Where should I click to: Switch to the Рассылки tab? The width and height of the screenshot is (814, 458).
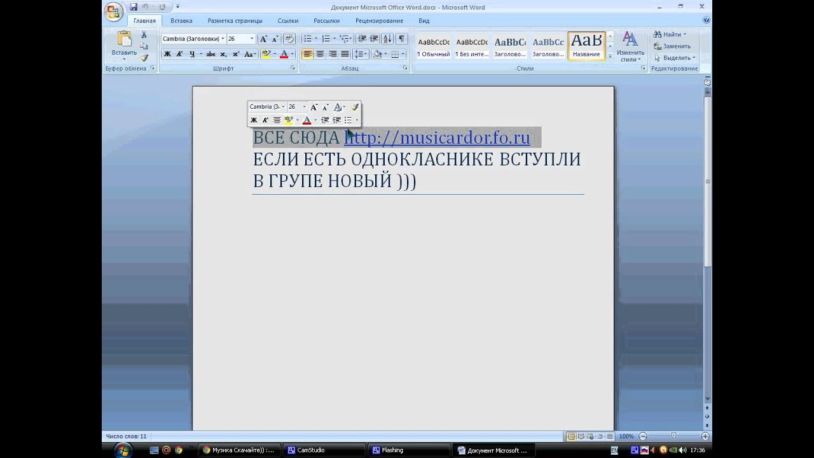326,20
